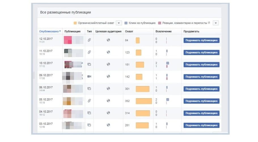Open thumbnail of 03.10.2017 post
The height and width of the screenshot is (142, 258).
[x=68, y=125]
